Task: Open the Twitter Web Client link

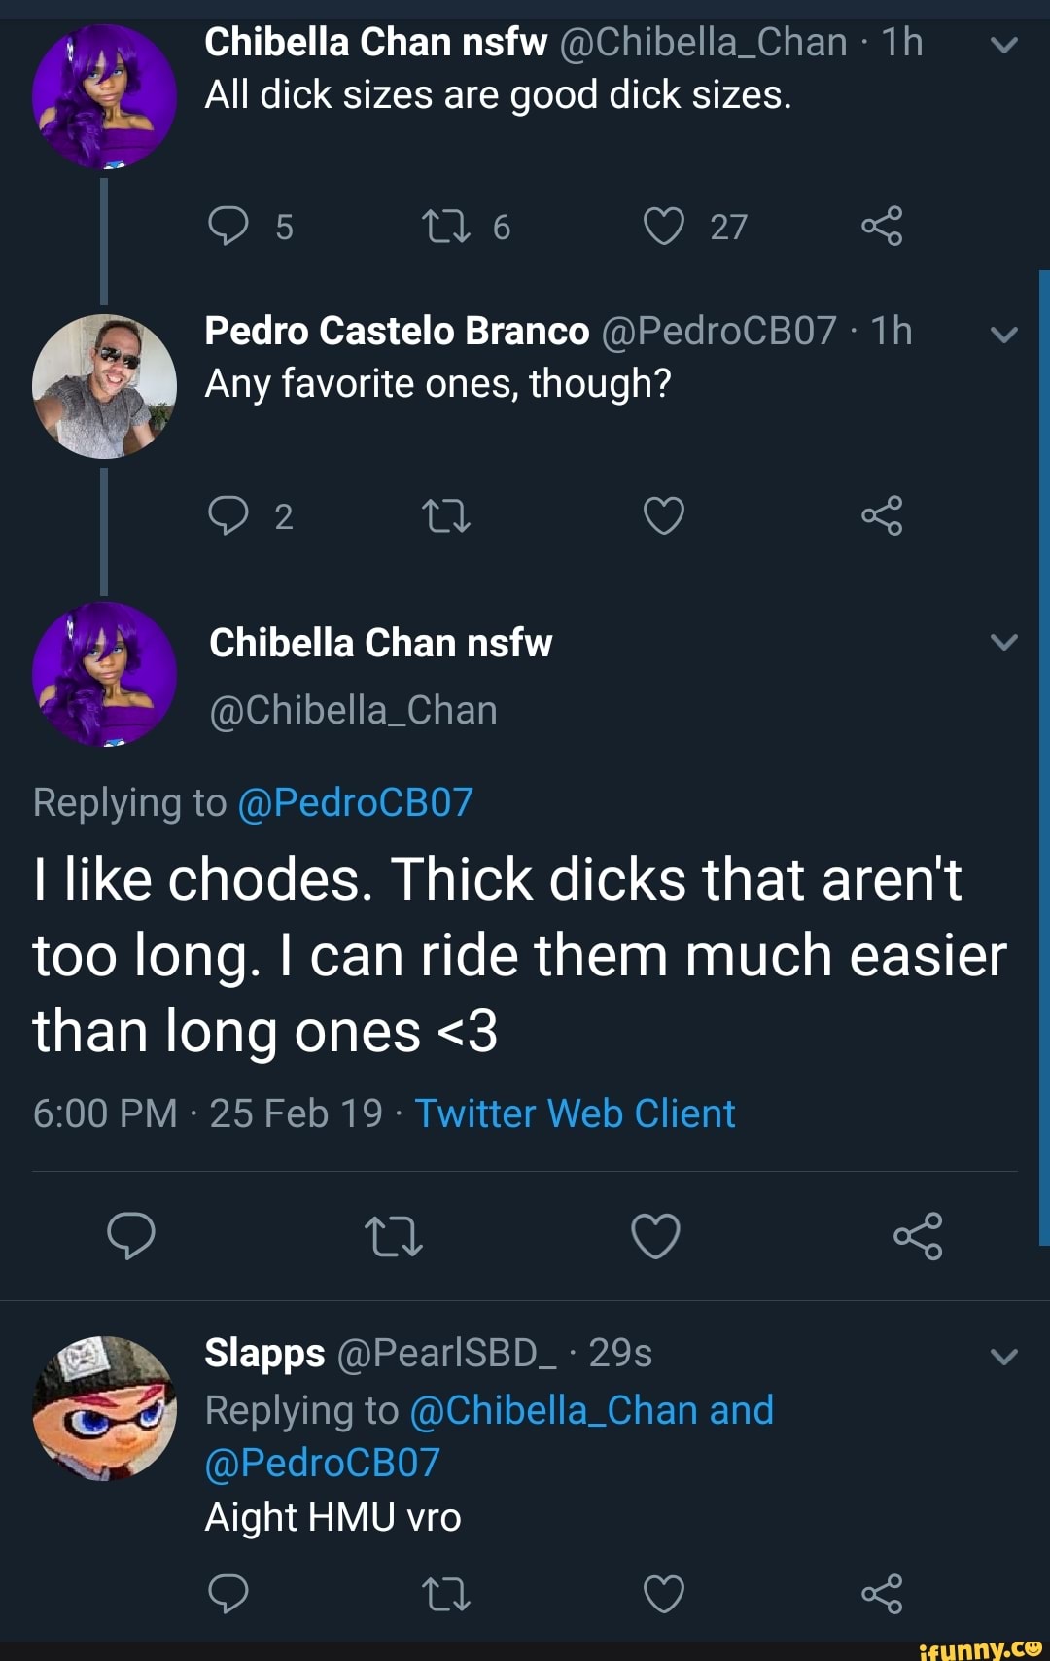Action: pos(575,1113)
